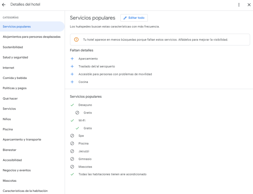
Task: Click the green checkmark beside Wi-Fi
Action: [x=72, y=120]
